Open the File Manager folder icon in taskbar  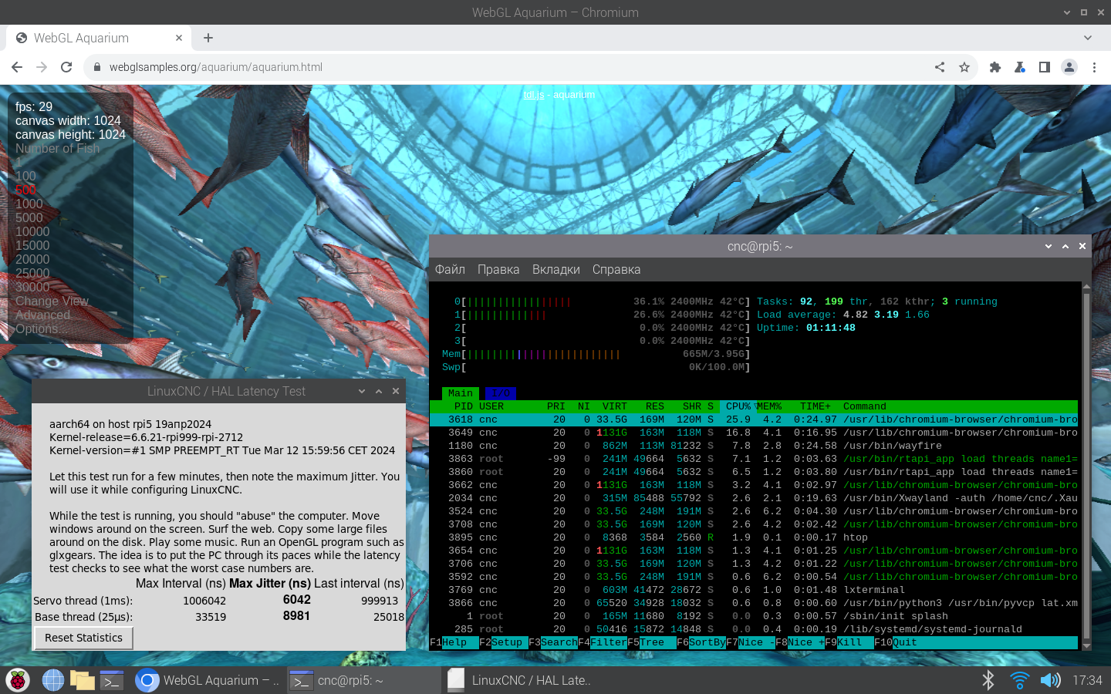tap(82, 680)
